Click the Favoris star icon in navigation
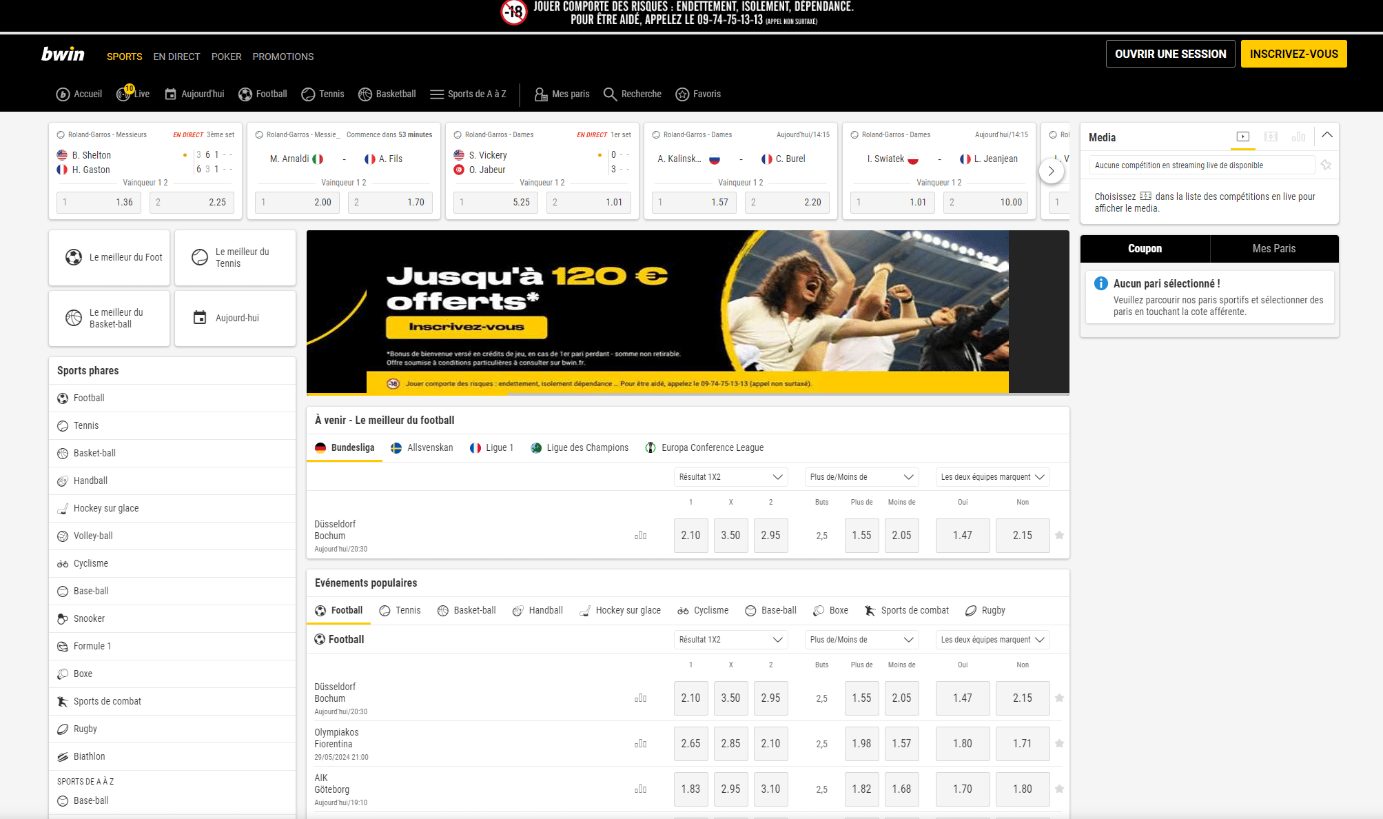1383x819 pixels. 682,94
